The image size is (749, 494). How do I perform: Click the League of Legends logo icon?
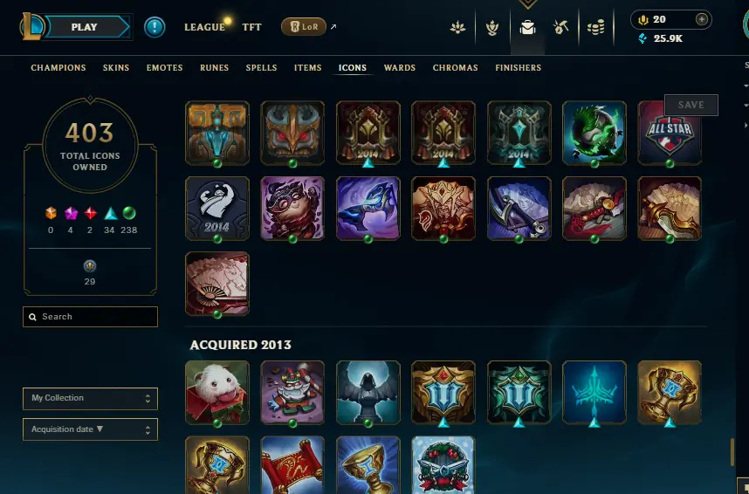tap(31, 27)
